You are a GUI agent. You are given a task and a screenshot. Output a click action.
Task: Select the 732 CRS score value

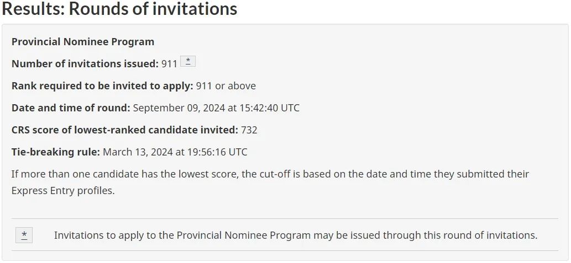249,130
